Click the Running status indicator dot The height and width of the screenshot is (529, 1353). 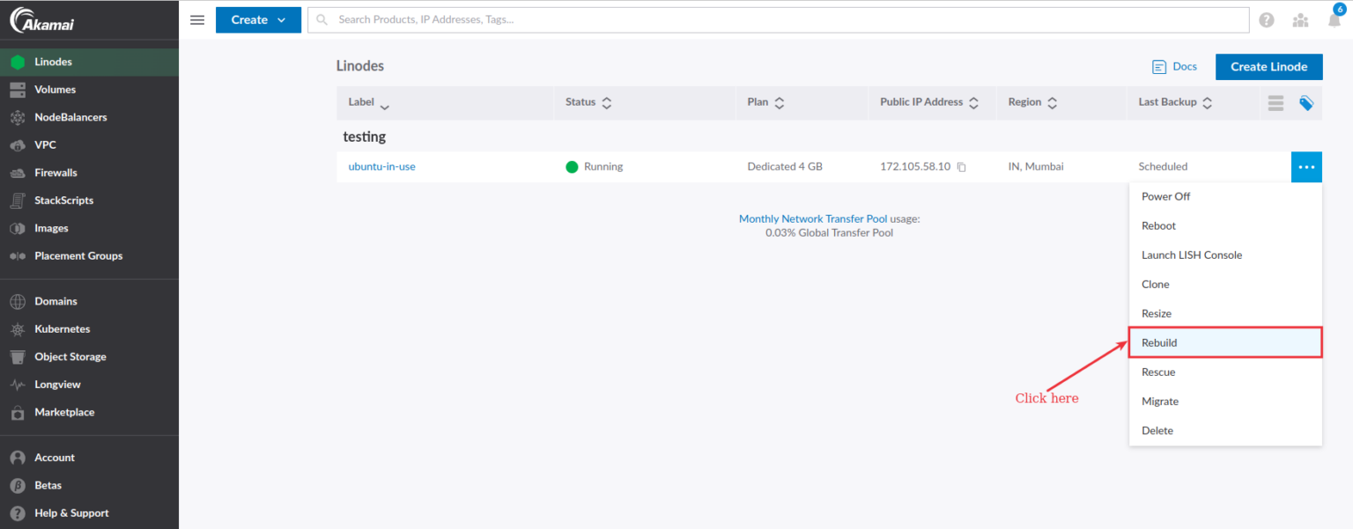[572, 166]
